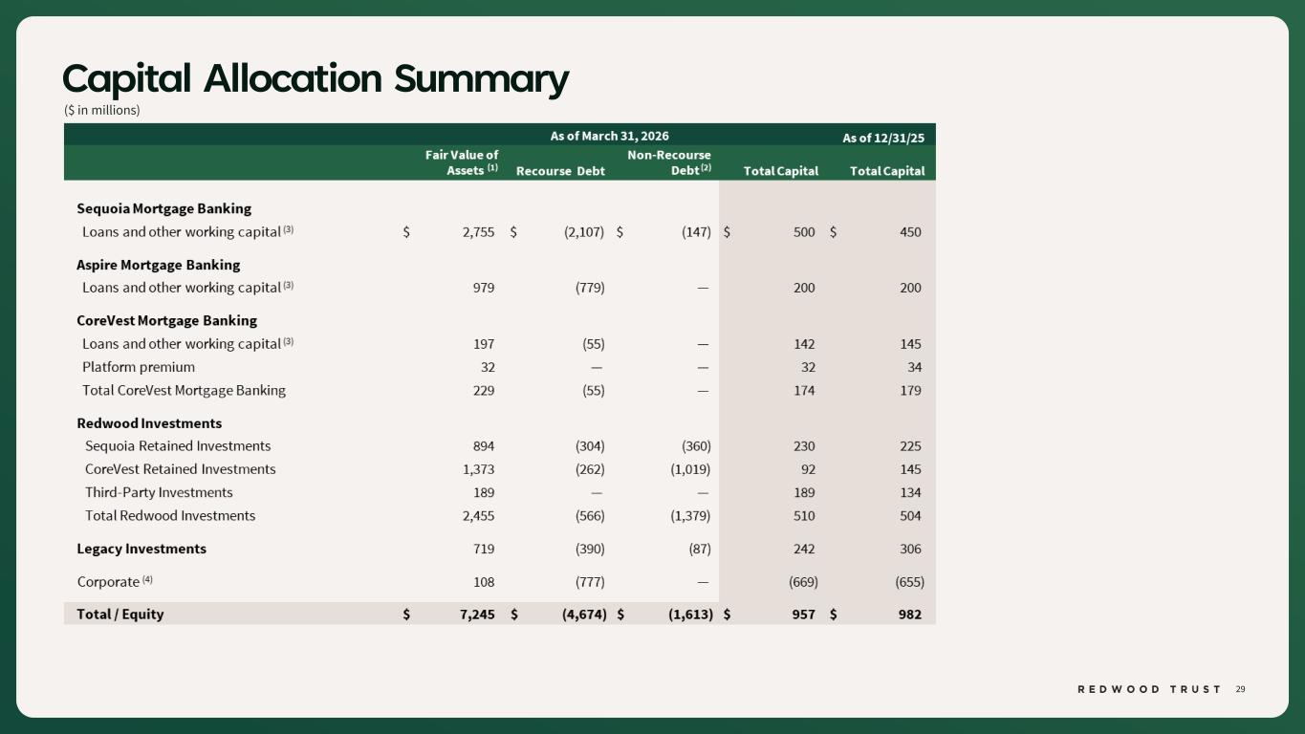
Task: Click the Total CoreVest 12/31/25 value "179"
Action: (x=910, y=390)
